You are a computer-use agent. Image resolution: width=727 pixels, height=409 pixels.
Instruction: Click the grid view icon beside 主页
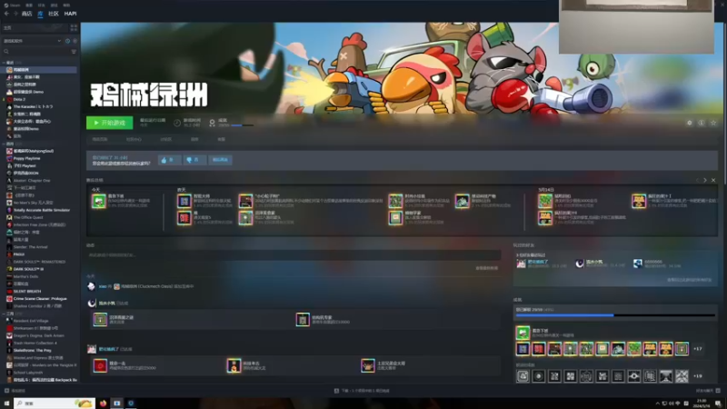74,28
